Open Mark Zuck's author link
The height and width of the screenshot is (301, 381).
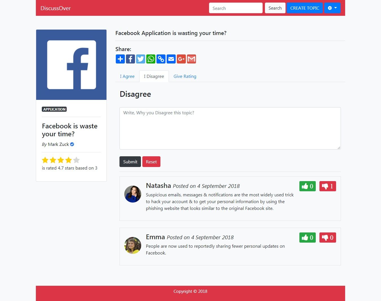pos(58,144)
